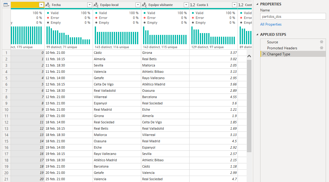The height and width of the screenshot is (182, 329).
Task: Open the filter dropdown on Cuota 1
Action: (235, 5)
